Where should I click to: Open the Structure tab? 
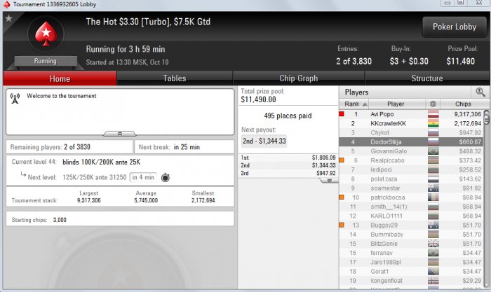coord(426,78)
